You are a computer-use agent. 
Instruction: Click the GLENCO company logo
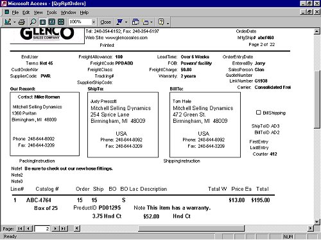(x=47, y=34)
